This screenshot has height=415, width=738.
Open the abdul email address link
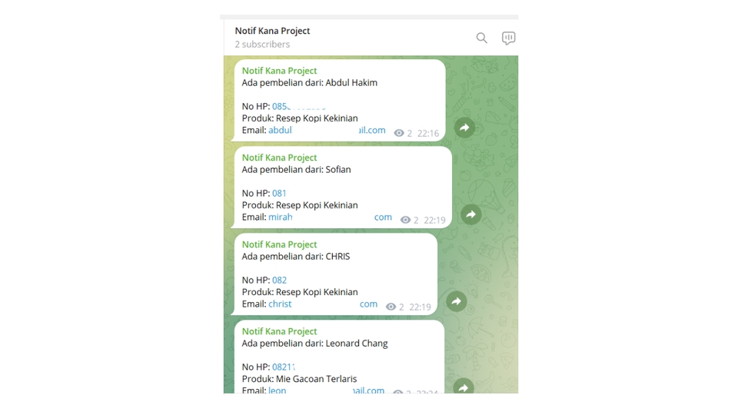coord(327,131)
